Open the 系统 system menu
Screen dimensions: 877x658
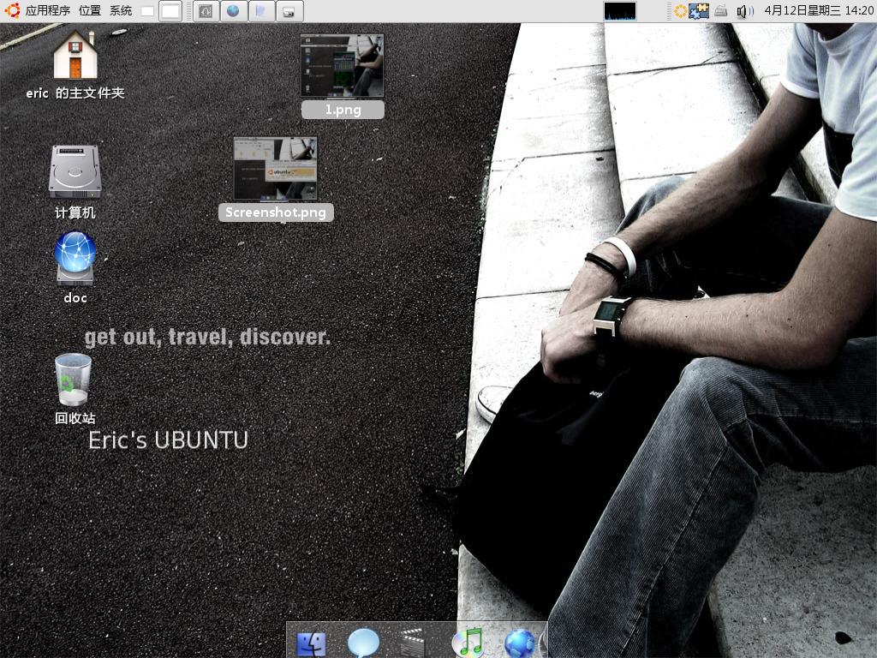click(121, 10)
